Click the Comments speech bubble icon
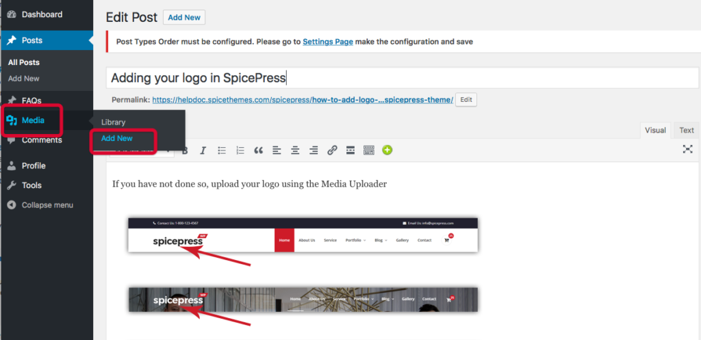The height and width of the screenshot is (340, 701). pyautogui.click(x=12, y=140)
